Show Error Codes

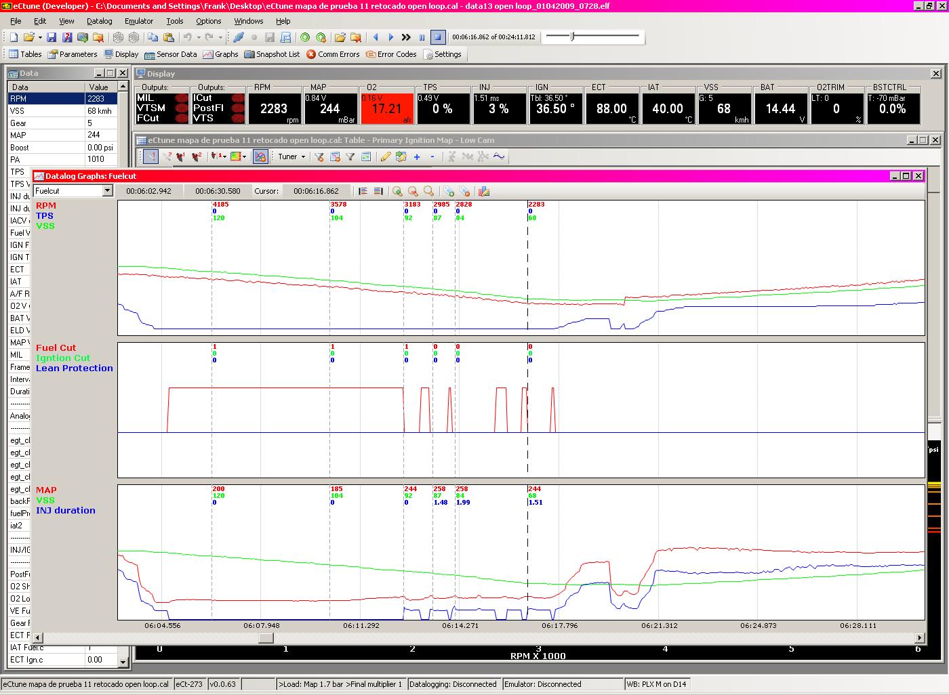(x=391, y=54)
